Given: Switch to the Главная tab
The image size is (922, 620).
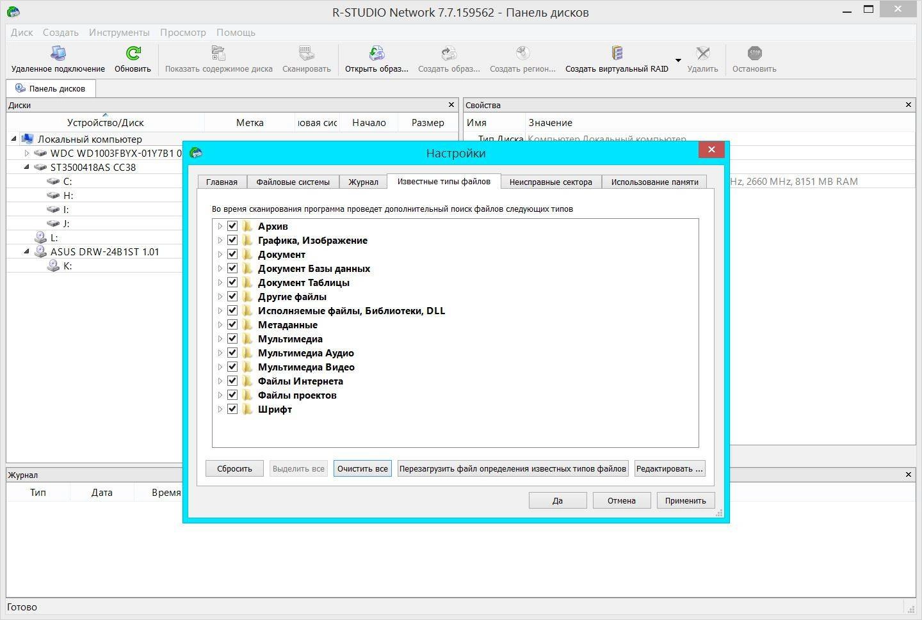Looking at the screenshot, I should pos(222,182).
